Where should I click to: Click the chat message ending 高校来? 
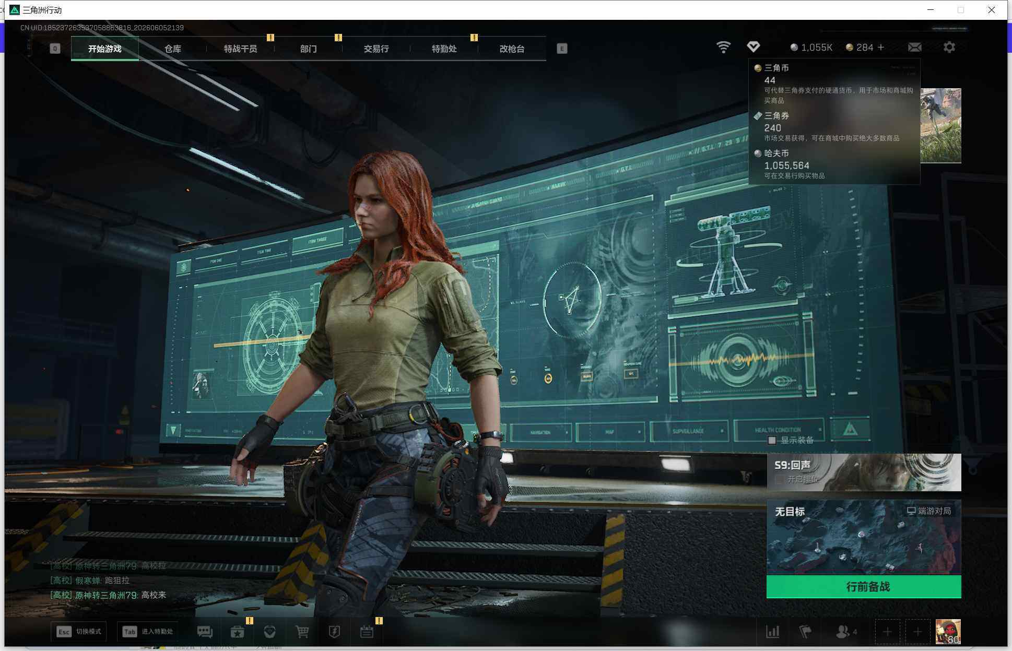click(108, 595)
